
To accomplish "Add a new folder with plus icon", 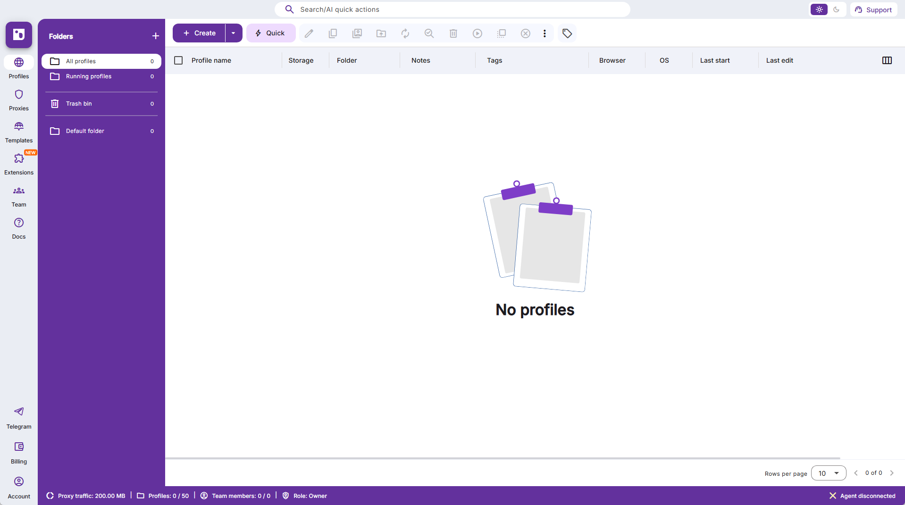I will pos(156,36).
